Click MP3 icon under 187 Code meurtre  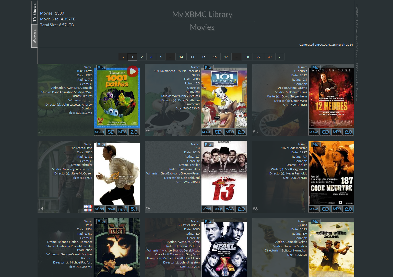(x=337, y=209)
